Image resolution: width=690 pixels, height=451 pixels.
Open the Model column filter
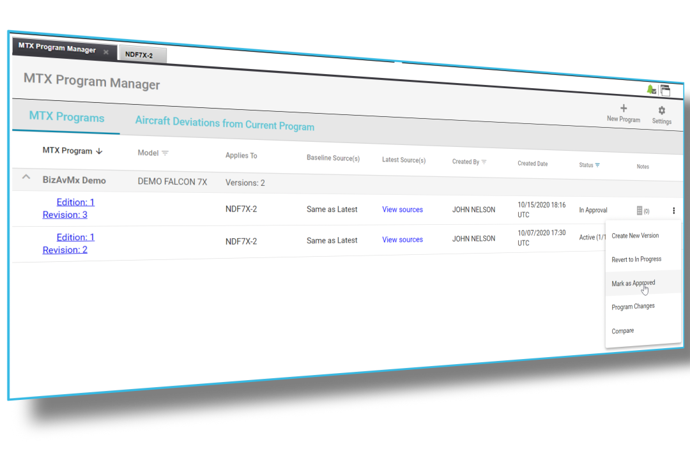click(x=165, y=153)
